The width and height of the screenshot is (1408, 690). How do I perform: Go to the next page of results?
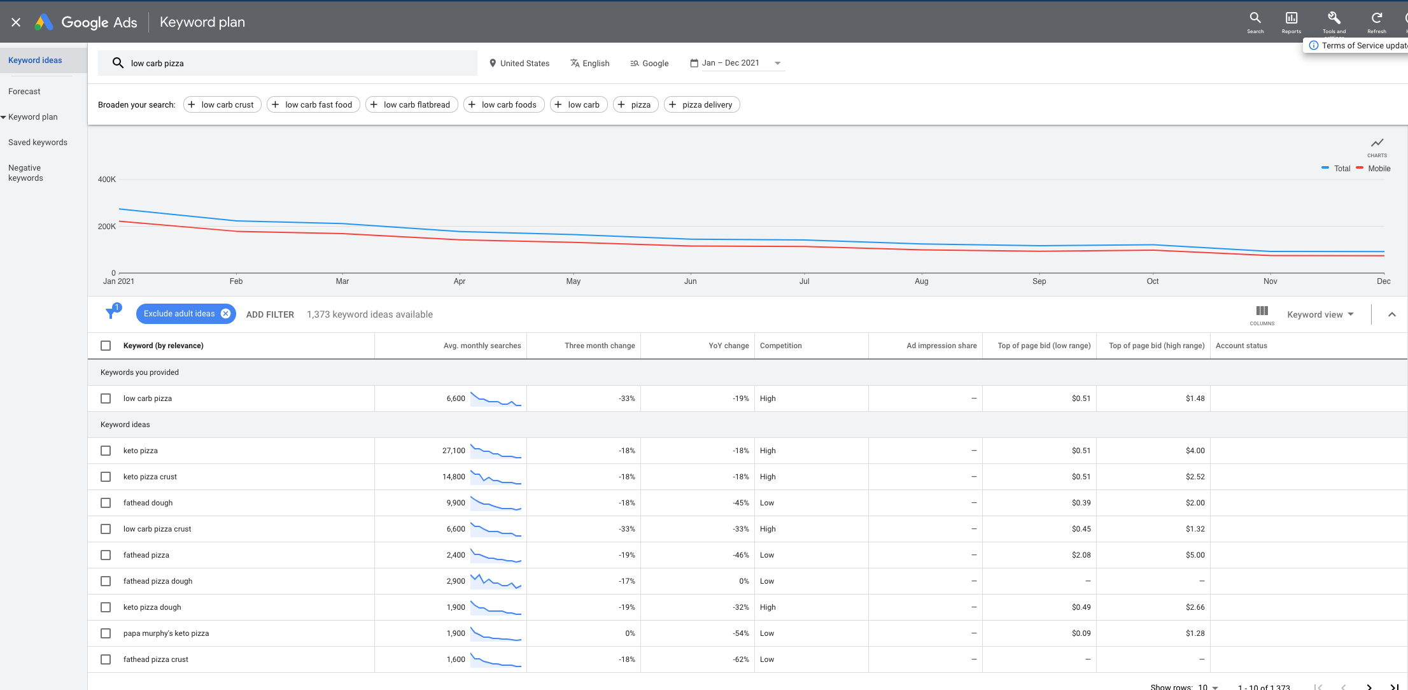1369,686
